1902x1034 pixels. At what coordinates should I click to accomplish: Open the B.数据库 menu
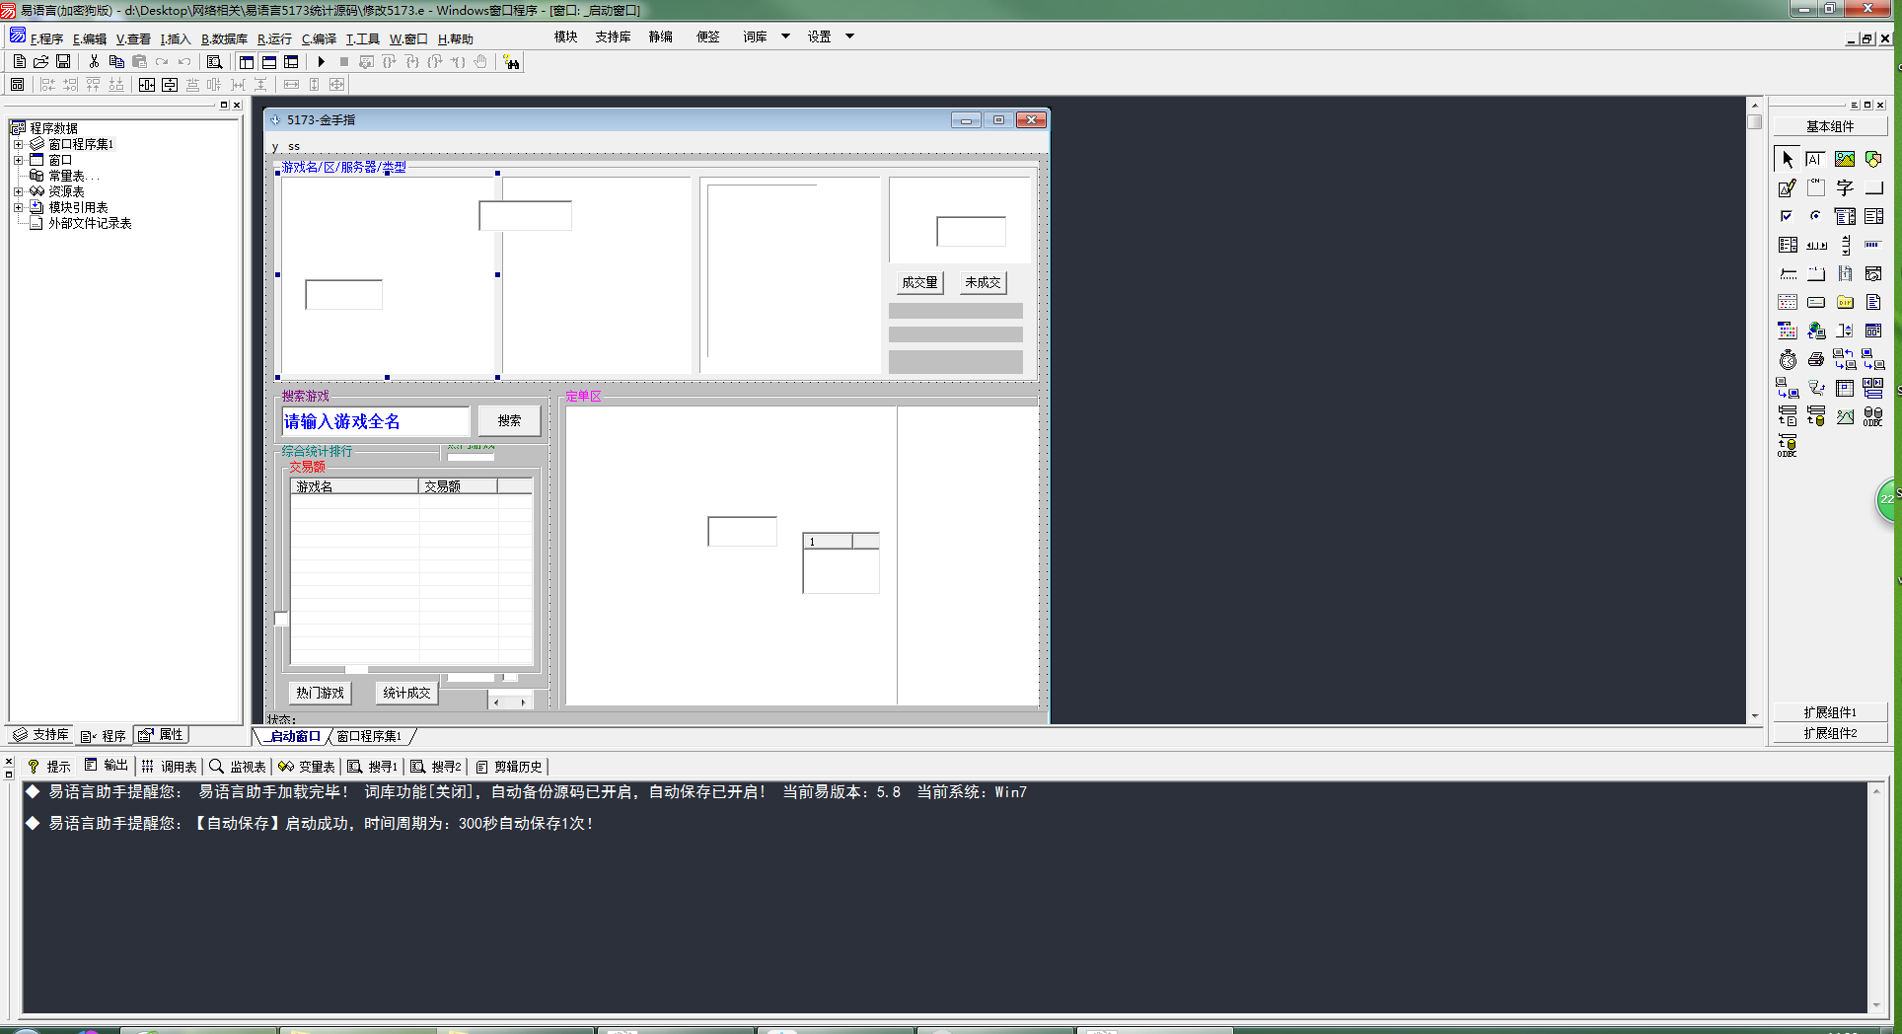(x=224, y=39)
